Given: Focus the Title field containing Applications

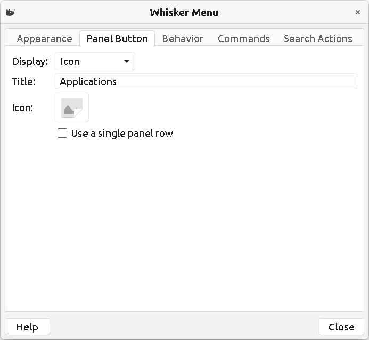Looking at the screenshot, I should pyautogui.click(x=206, y=81).
